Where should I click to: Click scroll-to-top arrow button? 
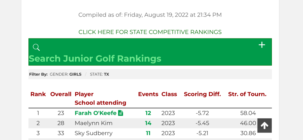click(x=264, y=125)
